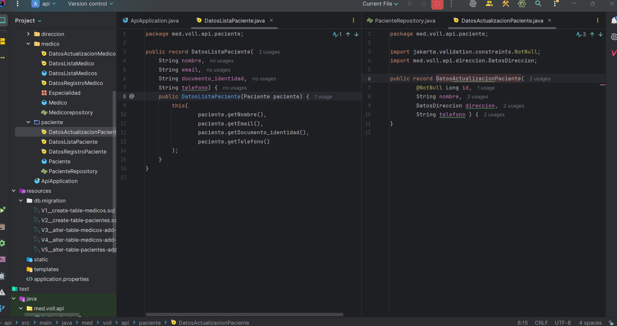Viewport: 617px width, 326px height.
Task: Click the 4 spaces indent setting
Action: point(590,323)
